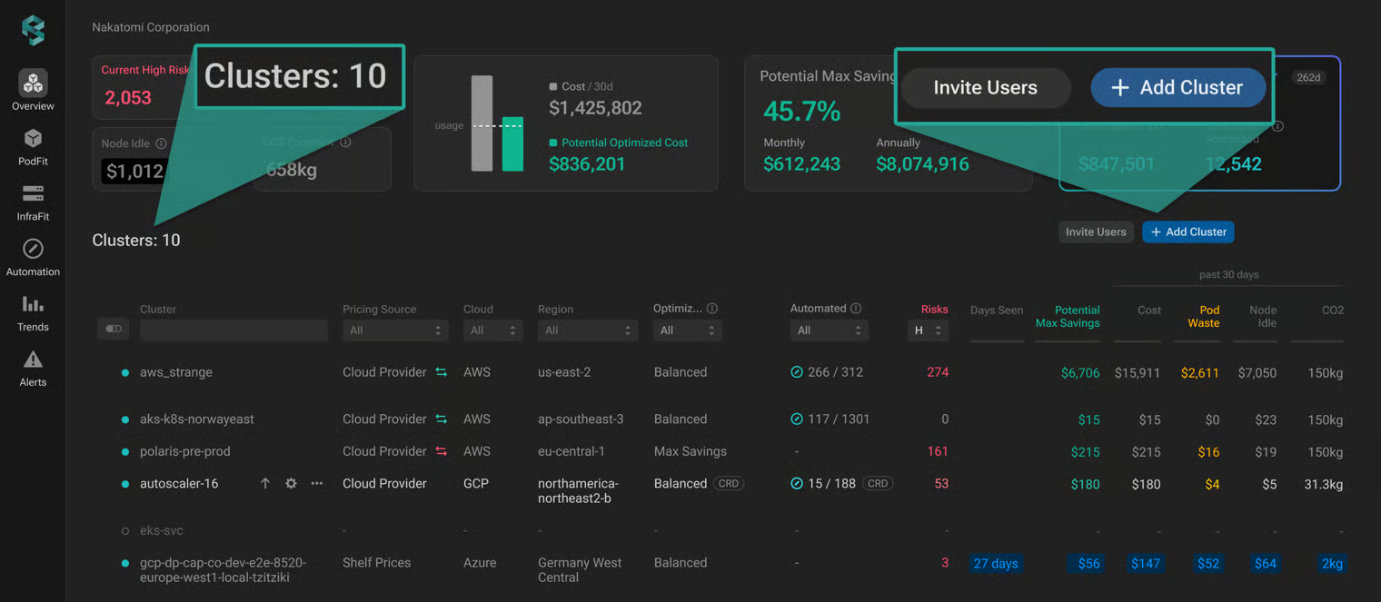This screenshot has width=1381, height=602.
Task: Click the red swap icon for polaris-pre-prod
Action: (x=442, y=451)
